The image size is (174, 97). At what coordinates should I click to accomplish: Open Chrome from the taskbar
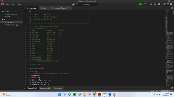[95, 94]
